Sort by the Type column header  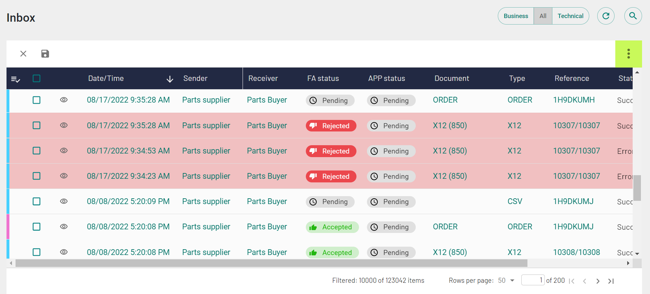coord(517,78)
